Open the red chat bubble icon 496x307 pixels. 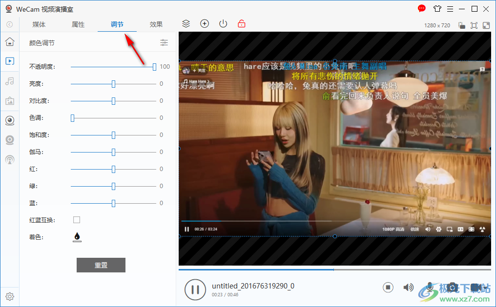[422, 9]
